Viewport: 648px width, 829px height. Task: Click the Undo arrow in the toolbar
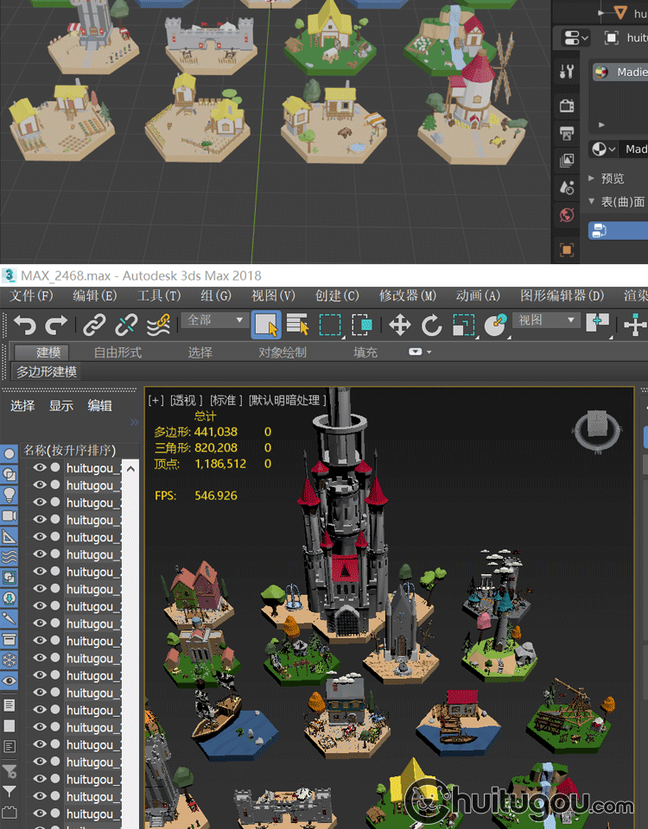(25, 325)
